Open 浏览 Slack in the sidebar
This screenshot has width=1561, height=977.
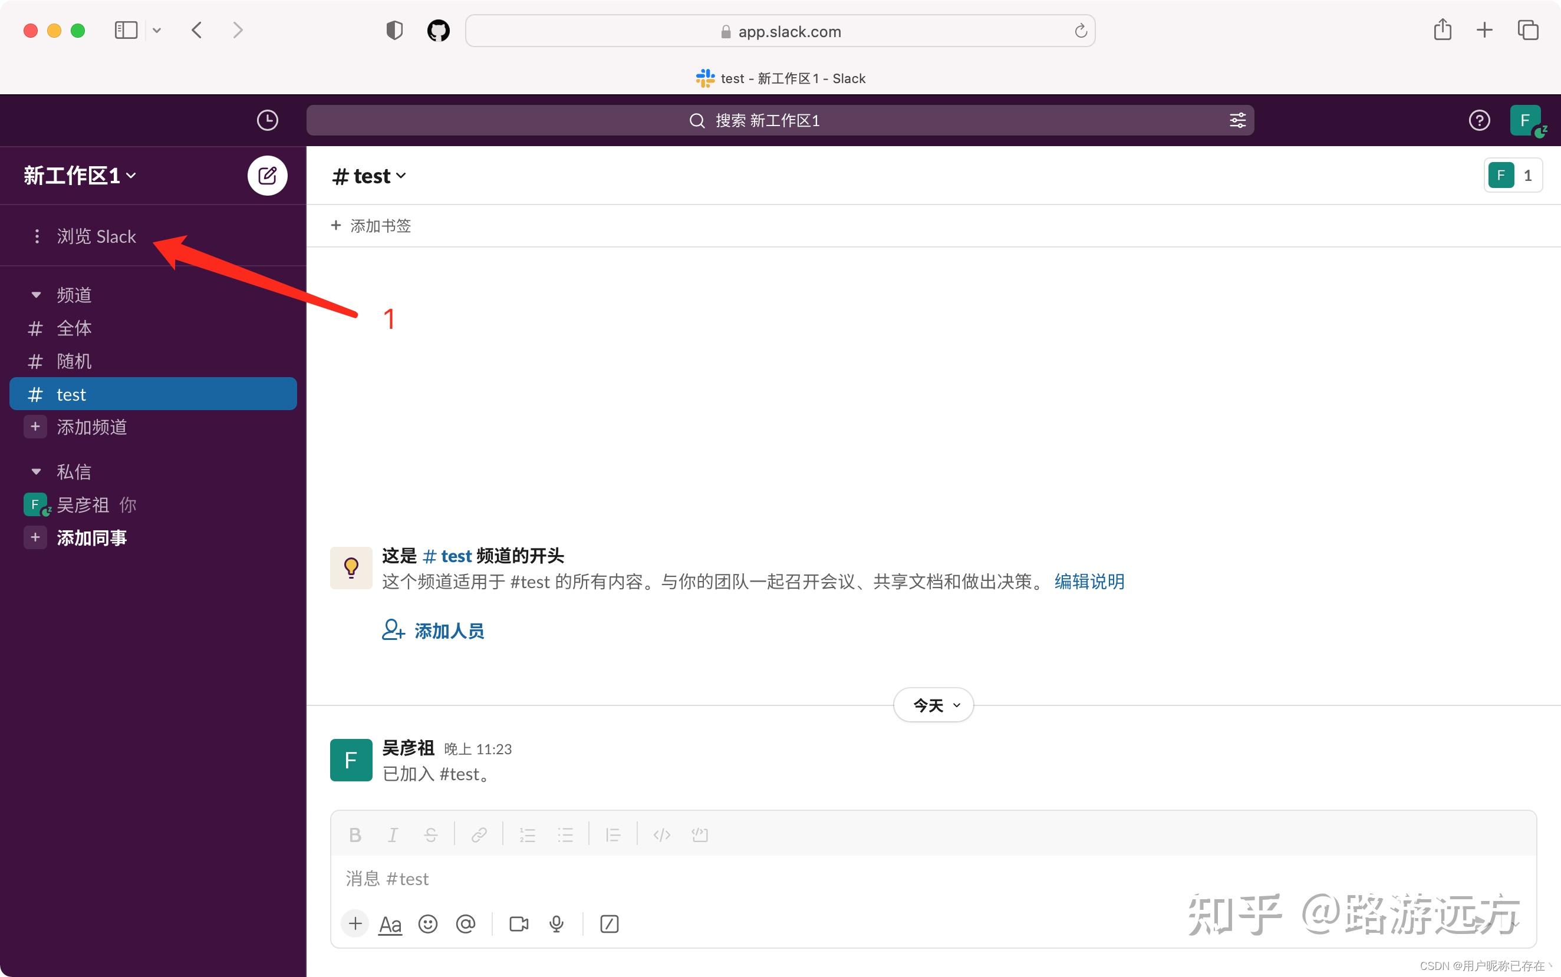click(95, 236)
